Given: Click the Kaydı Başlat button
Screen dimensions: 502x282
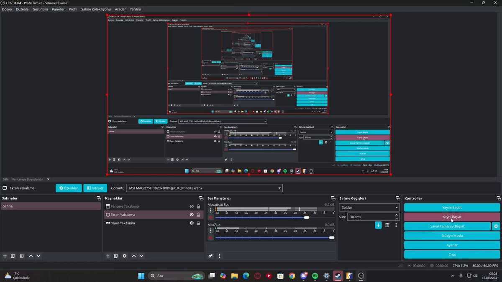Looking at the screenshot, I should [x=452, y=217].
